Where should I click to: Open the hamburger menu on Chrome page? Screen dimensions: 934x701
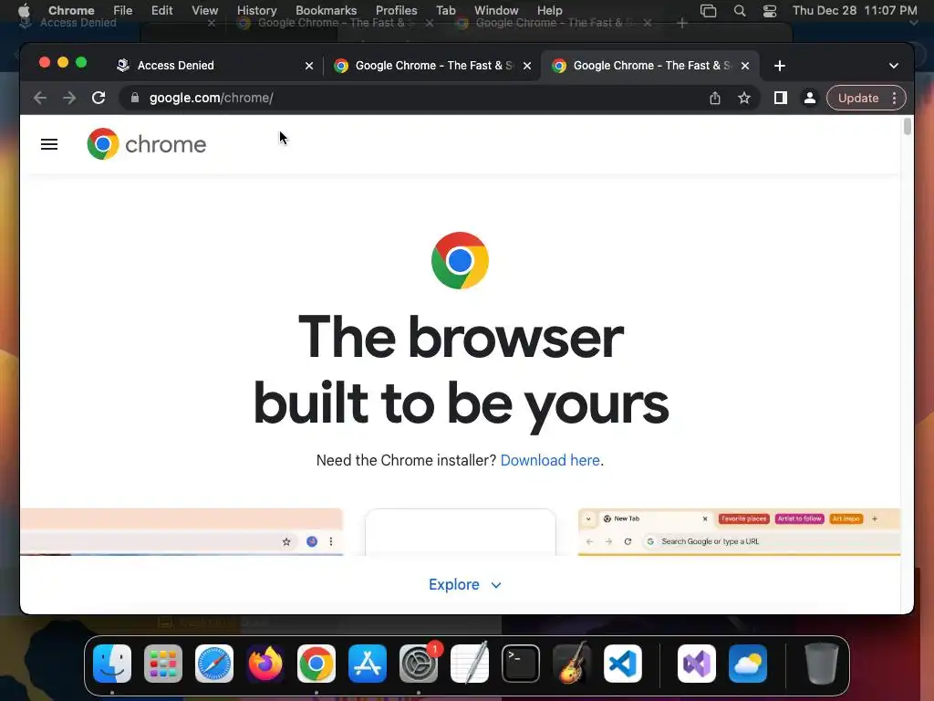point(49,144)
